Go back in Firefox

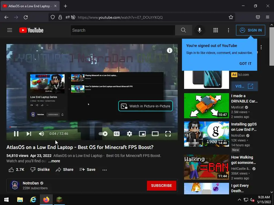pyautogui.click(x=6, y=17)
